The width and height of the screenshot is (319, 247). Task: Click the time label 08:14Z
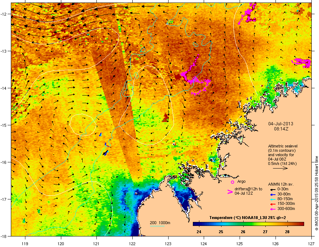click(281, 129)
